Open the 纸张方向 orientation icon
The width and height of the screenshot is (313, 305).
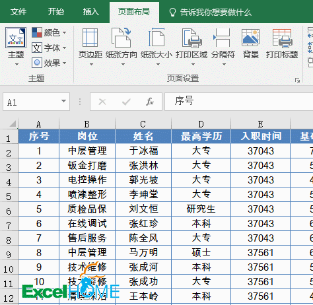(122, 38)
